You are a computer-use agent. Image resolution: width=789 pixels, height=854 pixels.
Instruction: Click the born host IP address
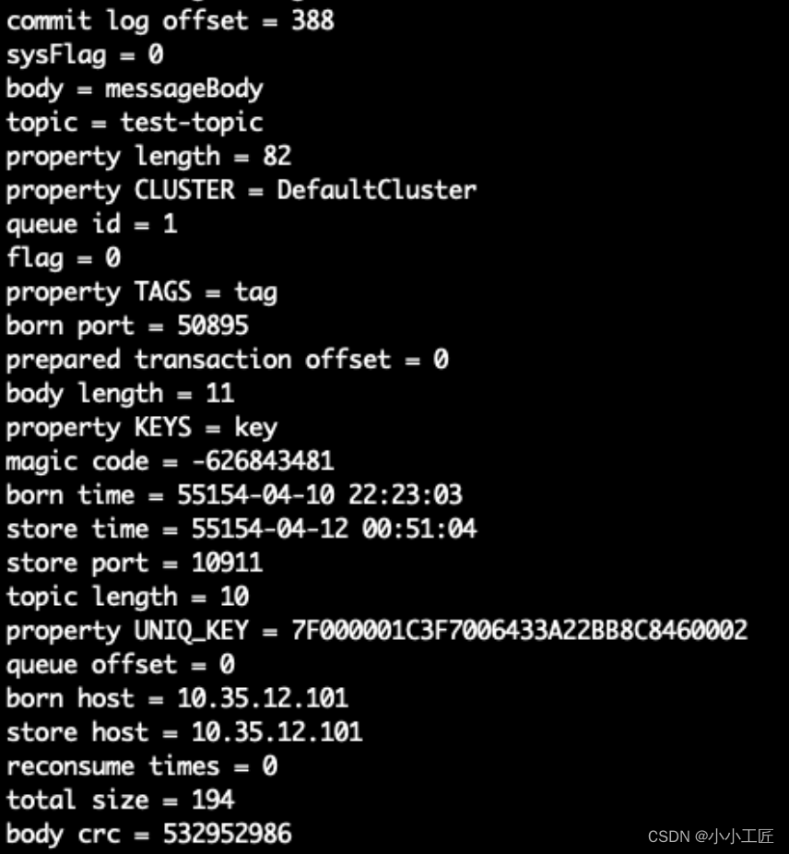point(263,698)
